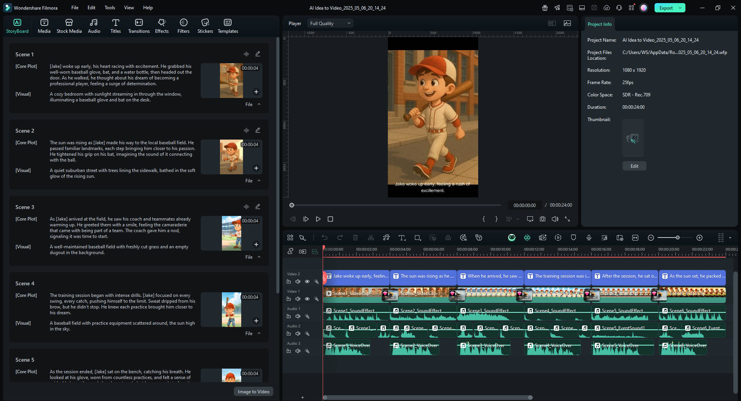Hide the Video 2 track
Viewport: 741px width, 401px height.
307,281
